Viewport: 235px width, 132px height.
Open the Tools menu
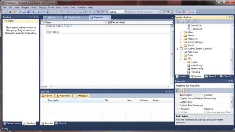[x=66, y=7]
